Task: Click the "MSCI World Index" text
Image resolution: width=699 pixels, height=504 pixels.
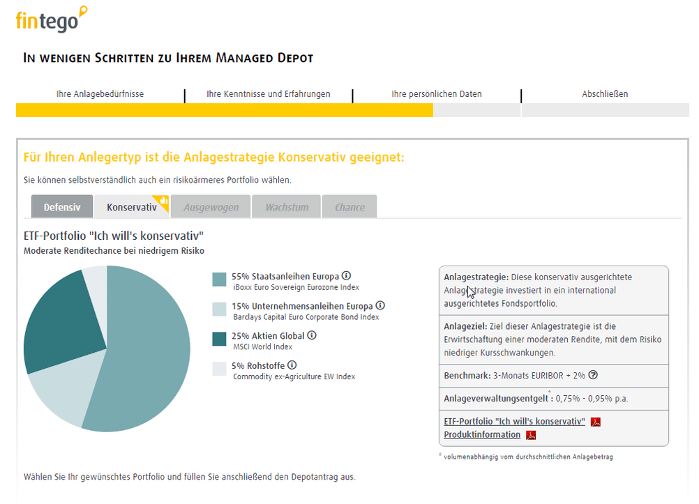Action: tap(262, 347)
